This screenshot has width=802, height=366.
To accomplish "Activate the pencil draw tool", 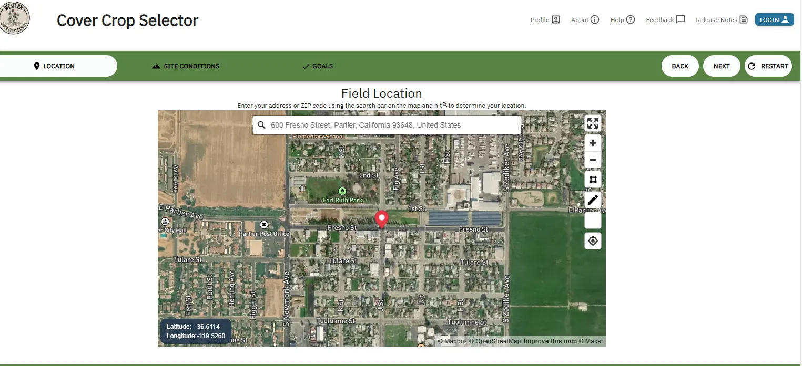I will pos(593,200).
